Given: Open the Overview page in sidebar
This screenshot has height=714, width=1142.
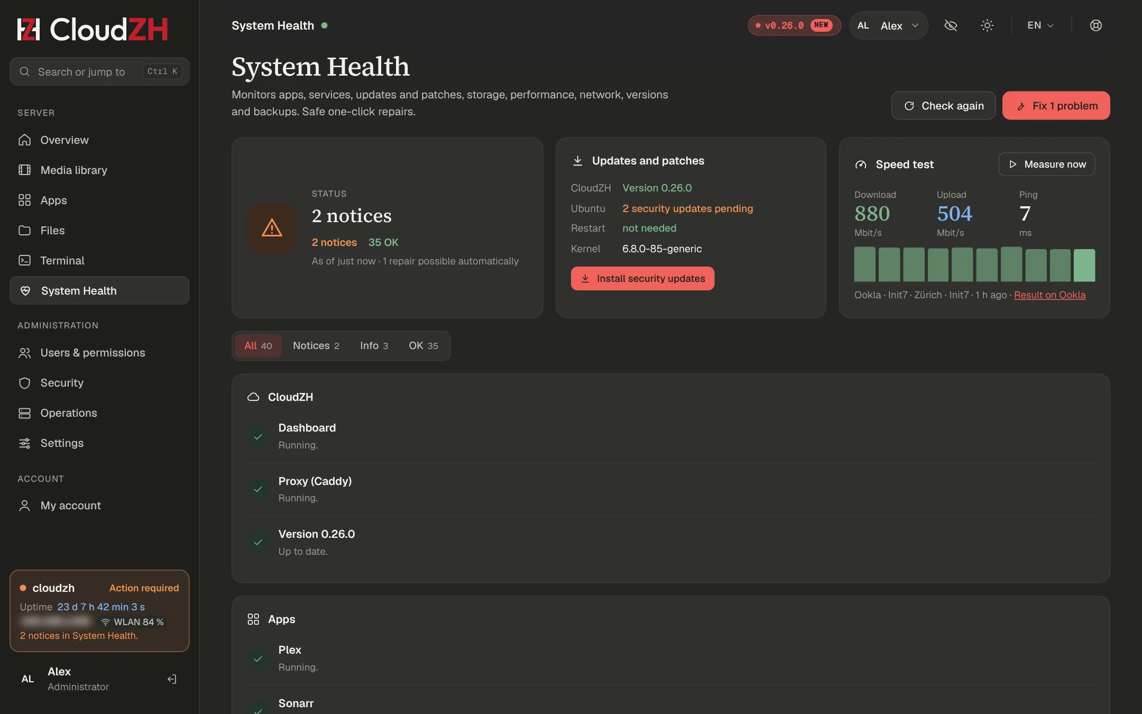Looking at the screenshot, I should click(99, 140).
